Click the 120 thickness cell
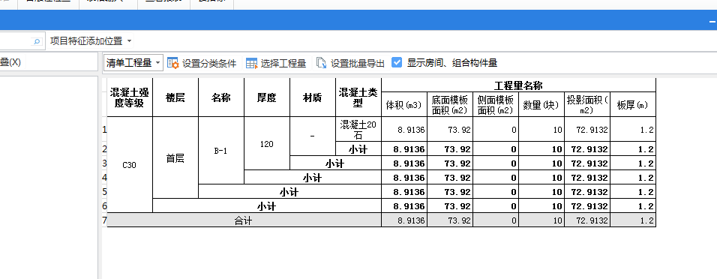The image size is (717, 279). 266,144
